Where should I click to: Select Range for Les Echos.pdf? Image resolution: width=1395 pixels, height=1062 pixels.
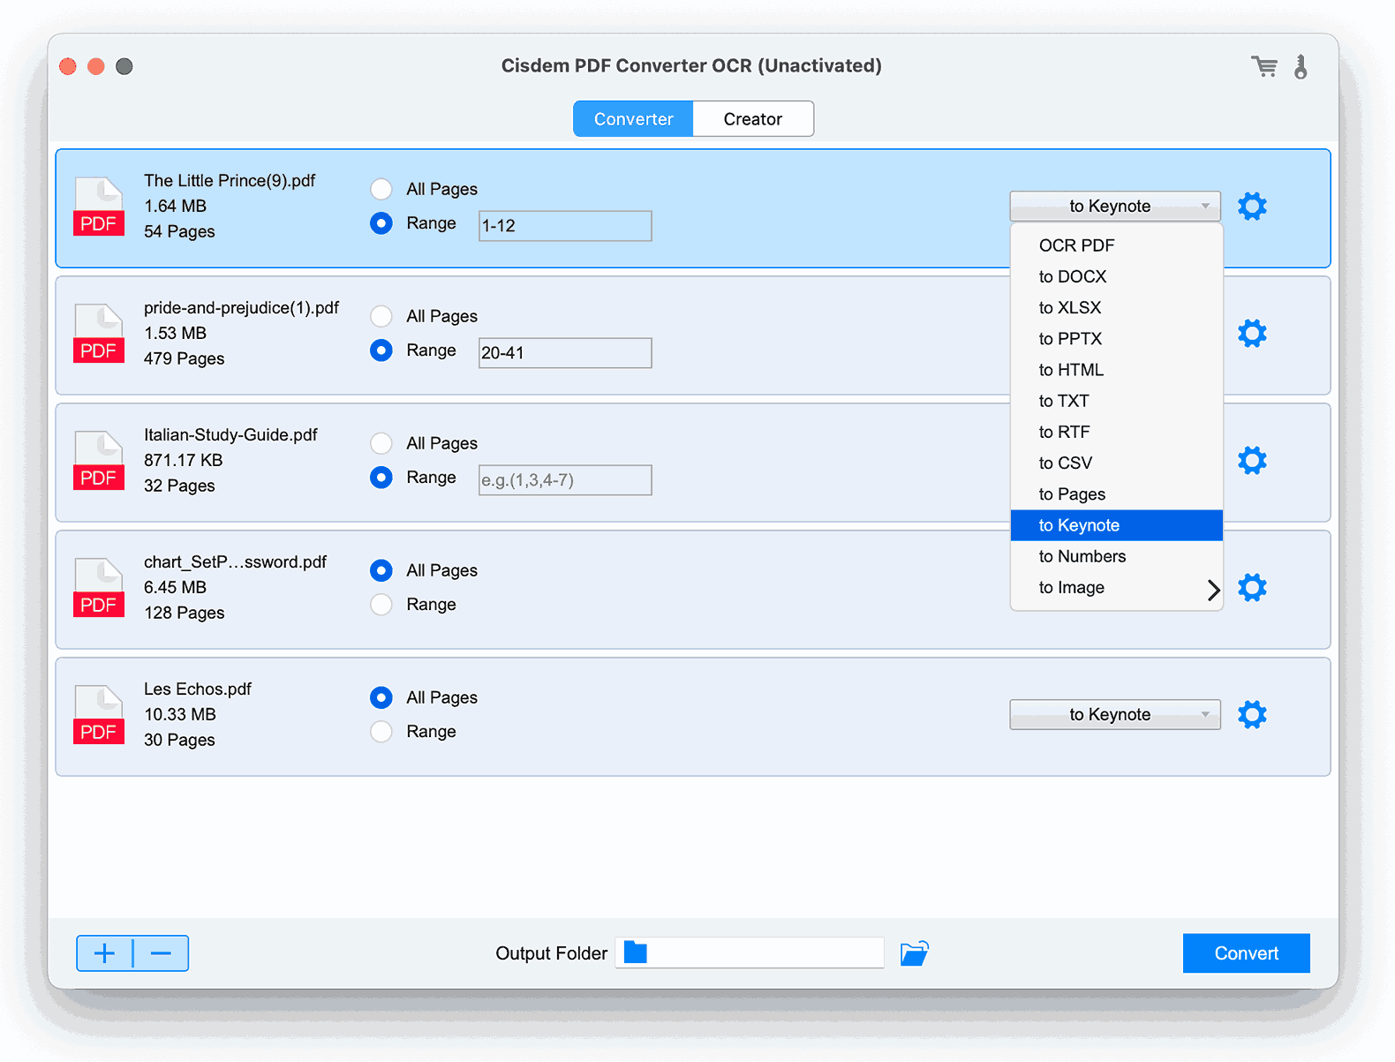point(381,732)
